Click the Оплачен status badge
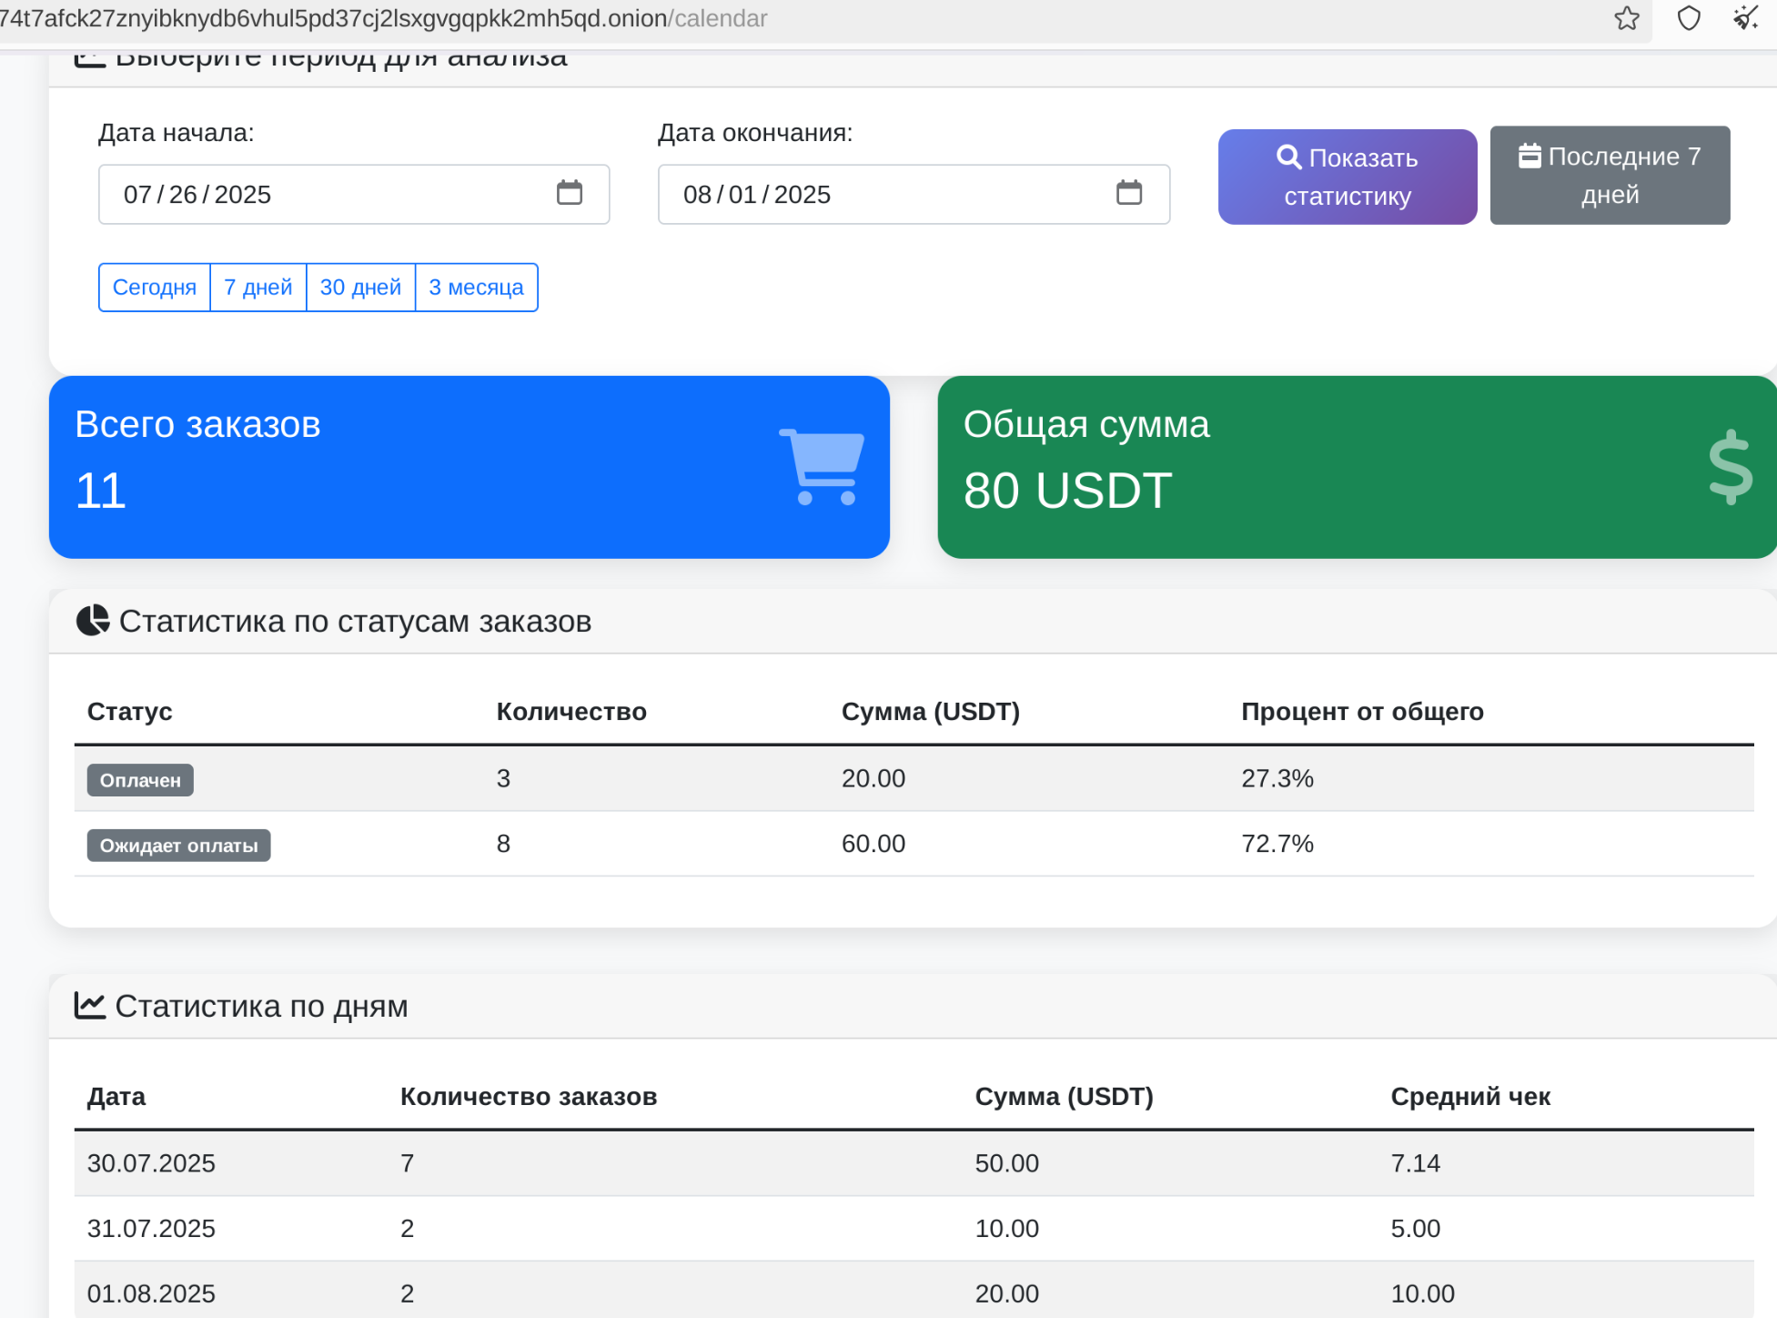The width and height of the screenshot is (1777, 1318). (x=140, y=780)
